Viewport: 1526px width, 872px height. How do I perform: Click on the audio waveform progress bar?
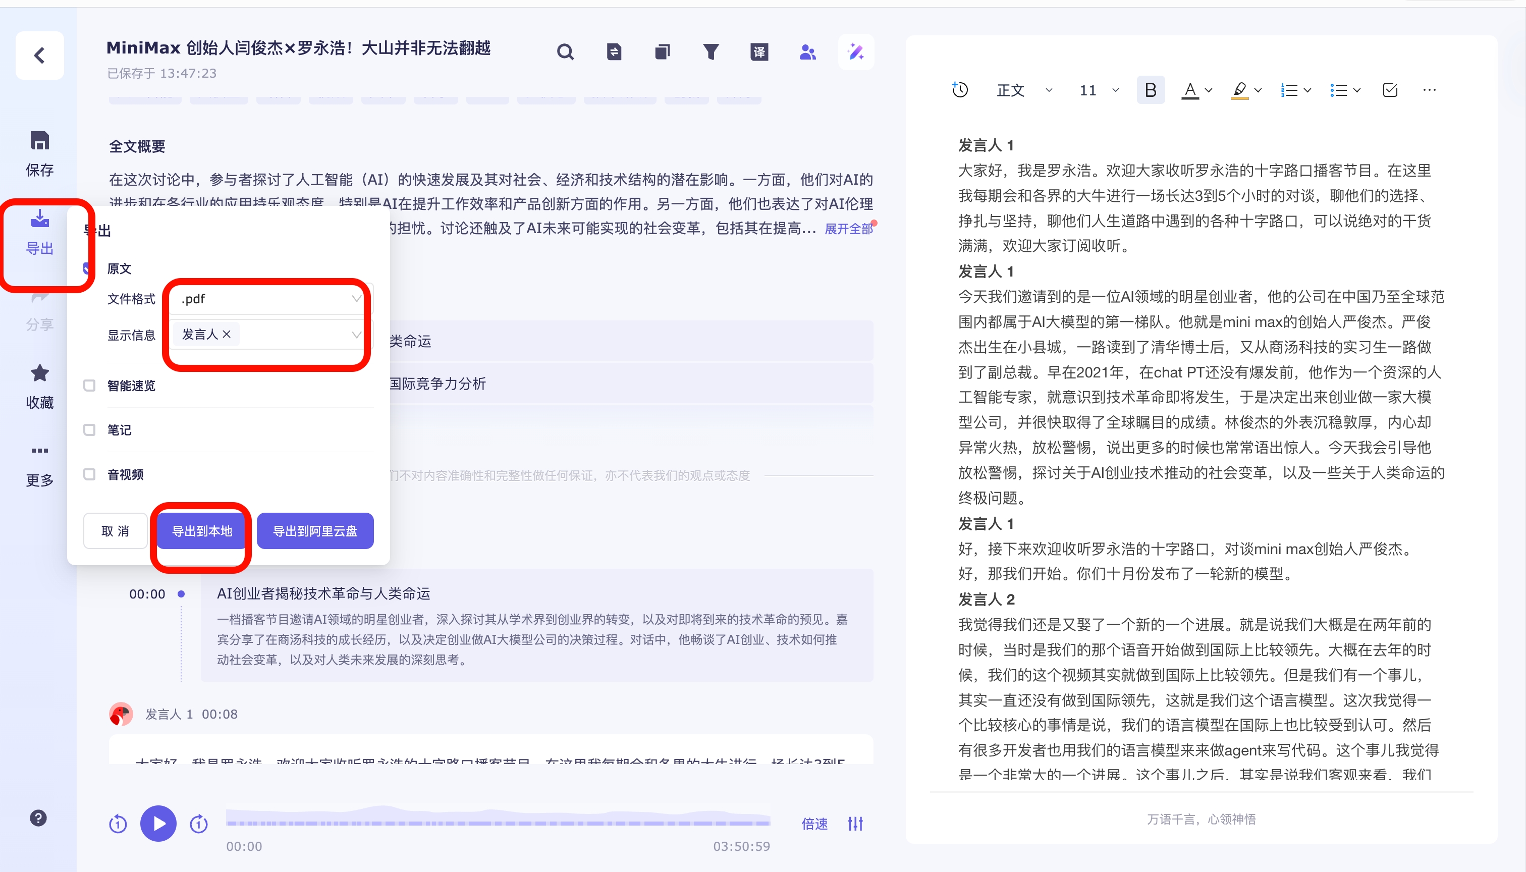pos(497,822)
